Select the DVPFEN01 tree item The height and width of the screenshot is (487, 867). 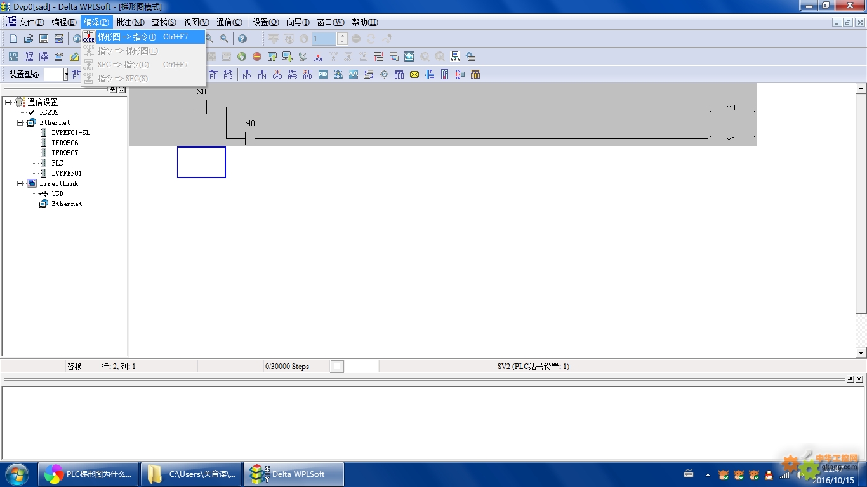(x=66, y=173)
